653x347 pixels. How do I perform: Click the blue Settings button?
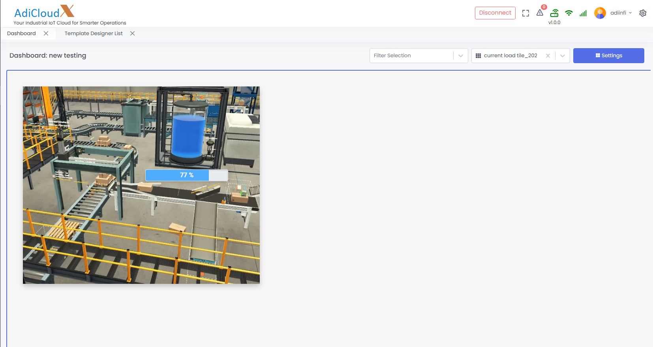(608, 56)
